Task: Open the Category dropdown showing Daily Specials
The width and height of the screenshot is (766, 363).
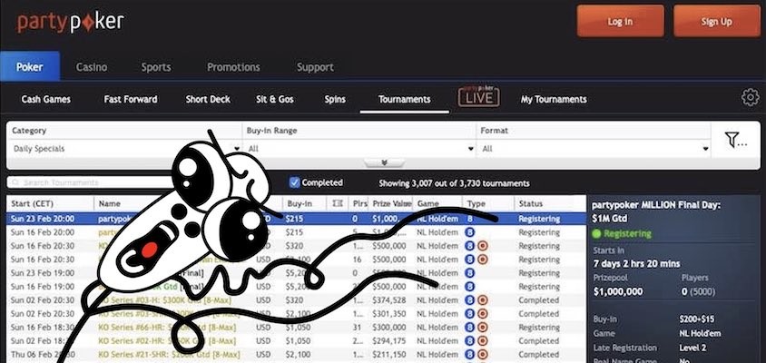Action: click(125, 149)
